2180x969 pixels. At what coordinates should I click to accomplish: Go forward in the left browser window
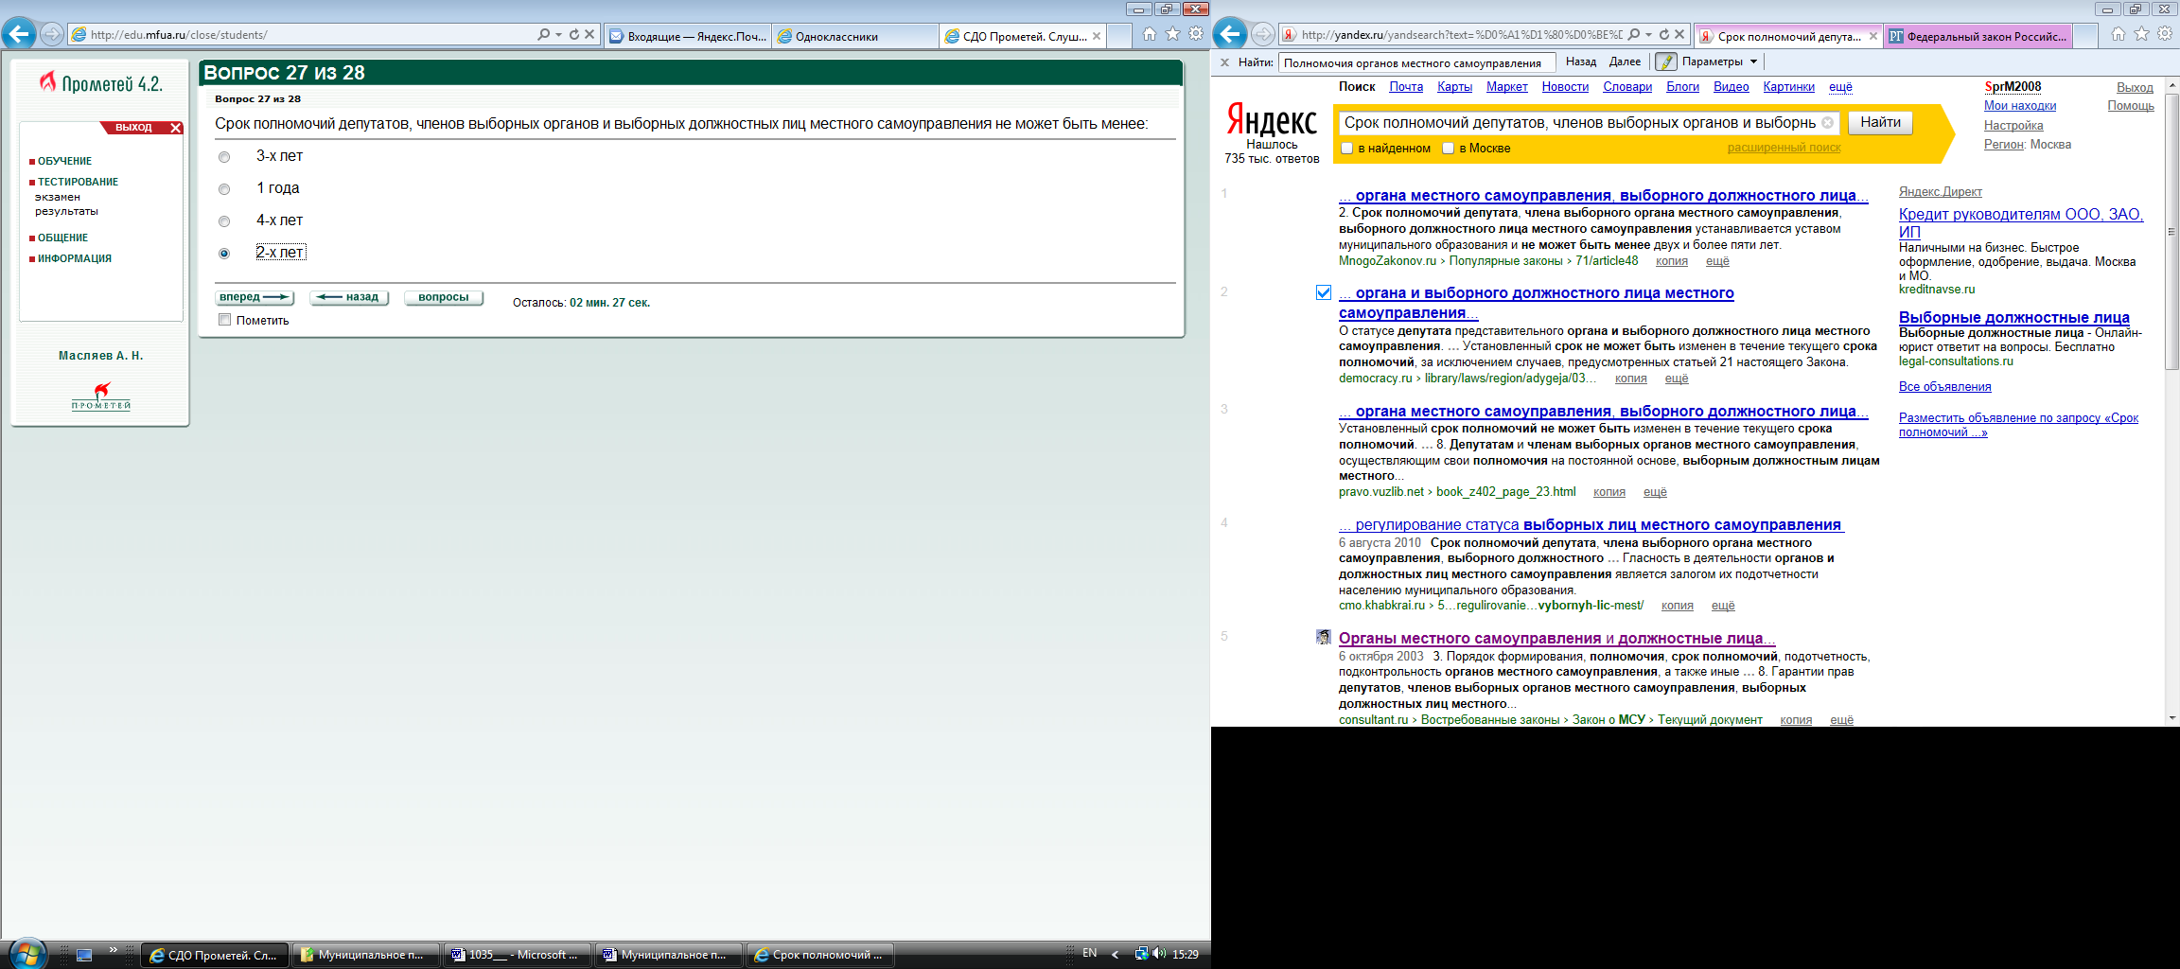click(x=52, y=34)
